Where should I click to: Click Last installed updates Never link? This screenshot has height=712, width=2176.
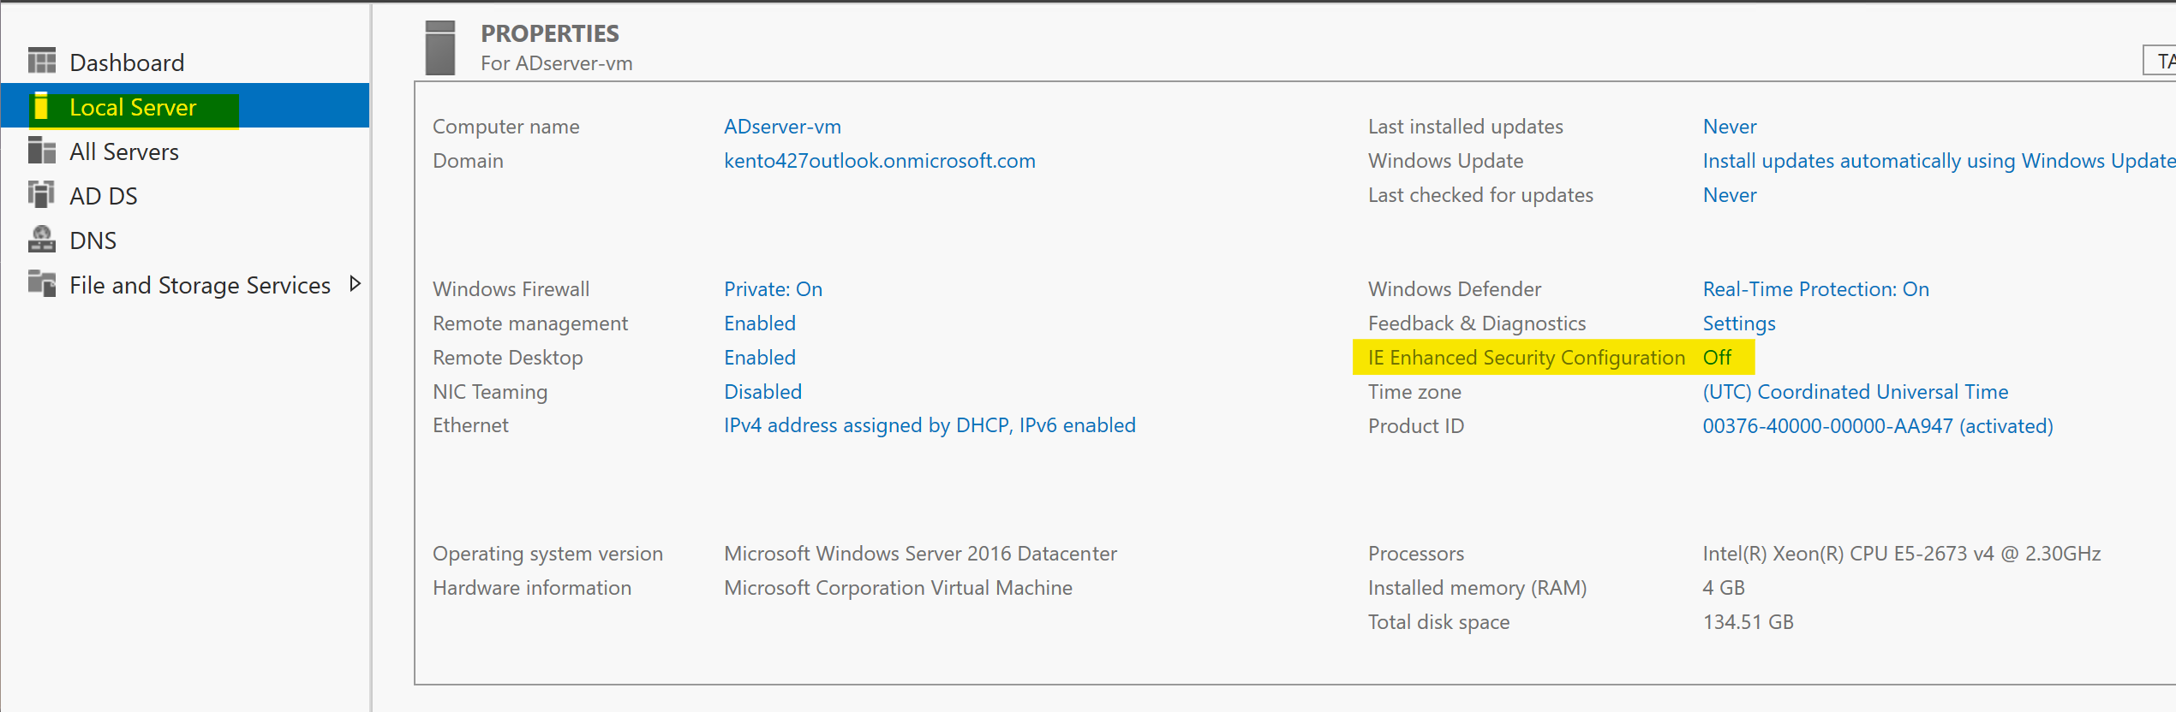pos(1730,127)
